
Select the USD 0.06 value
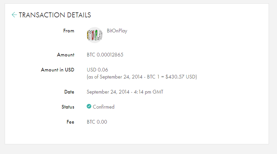(x=97, y=70)
